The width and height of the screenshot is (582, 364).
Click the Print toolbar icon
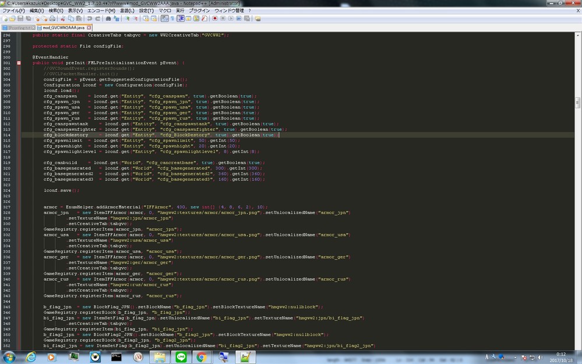(51, 19)
